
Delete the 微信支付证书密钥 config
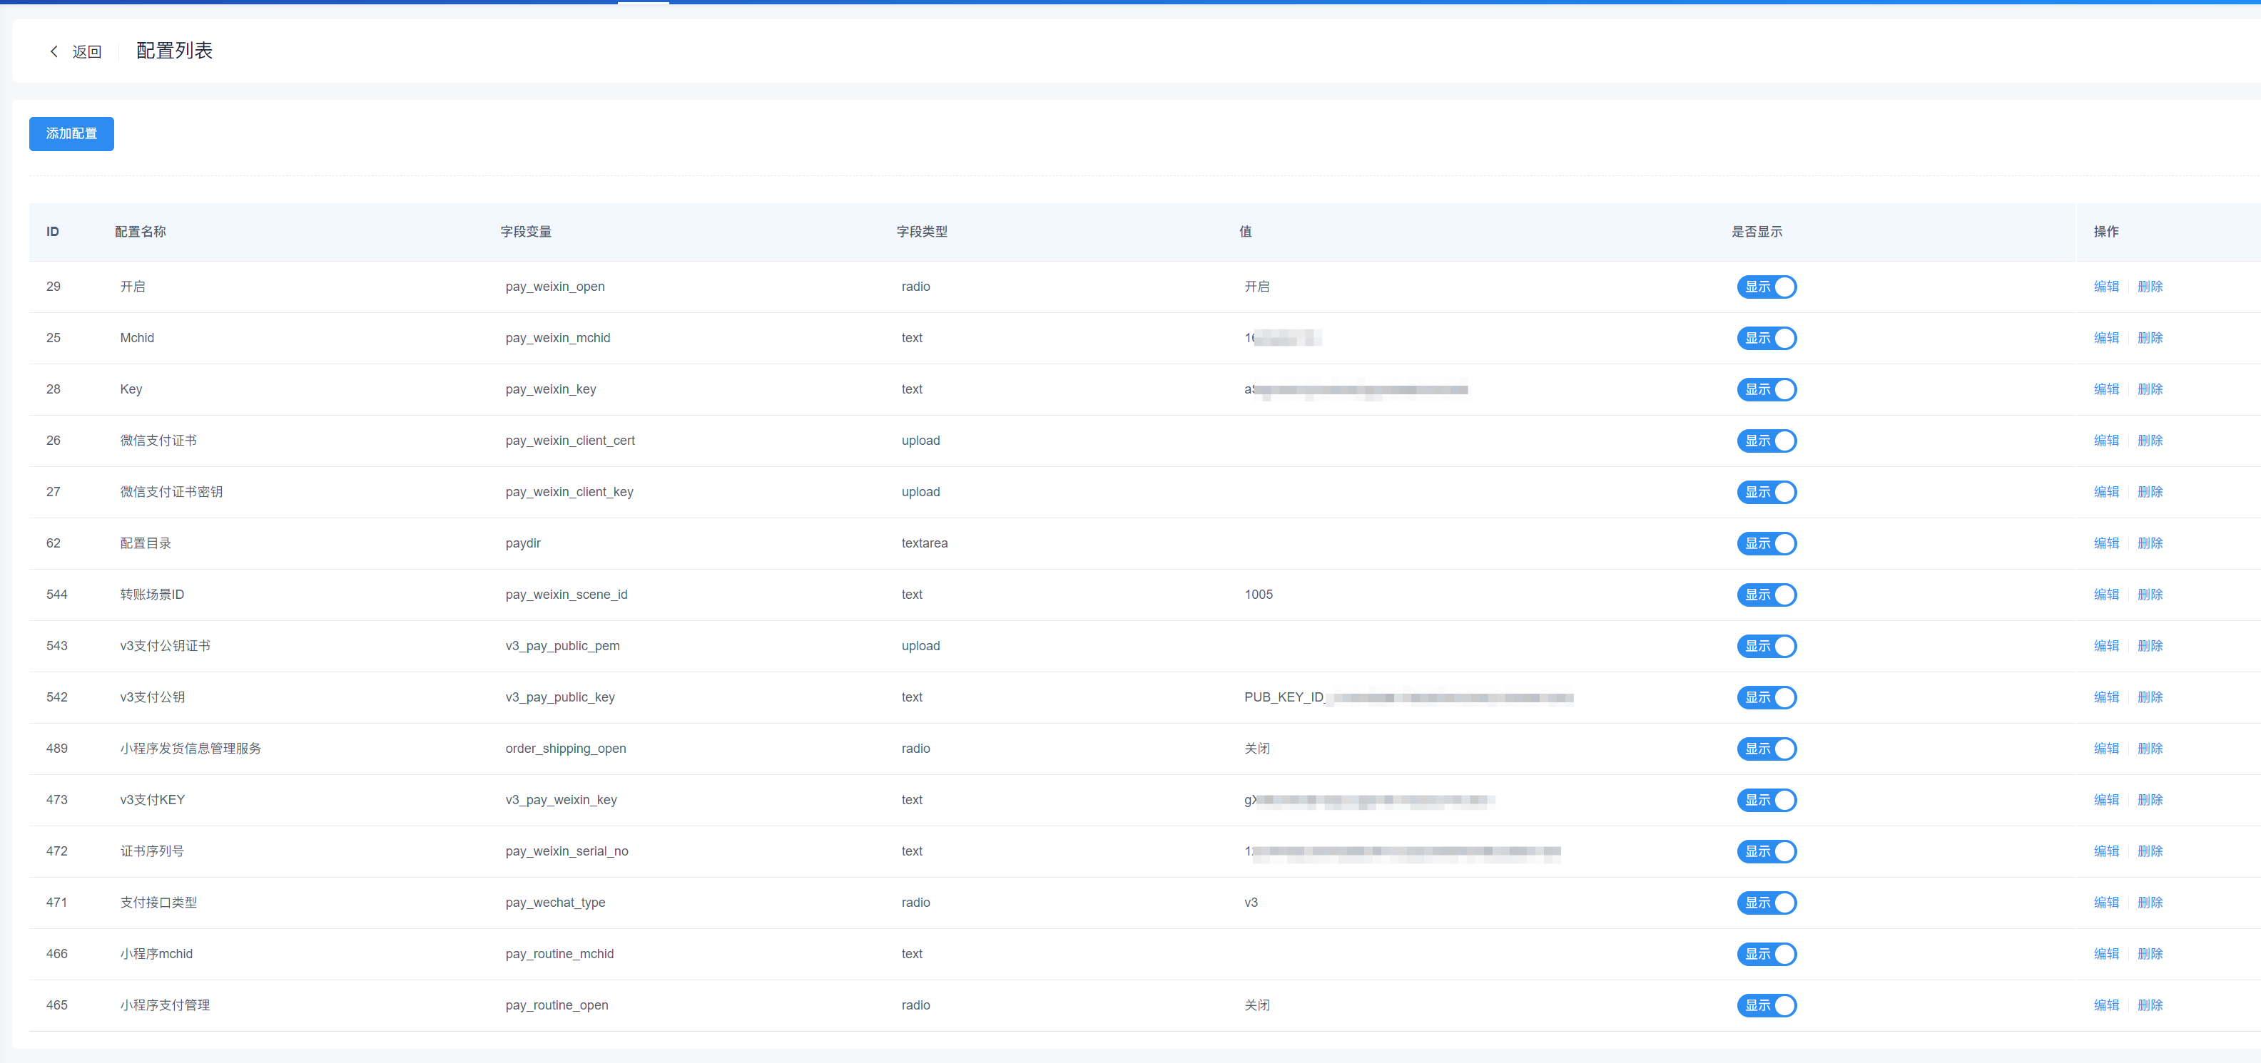2150,492
